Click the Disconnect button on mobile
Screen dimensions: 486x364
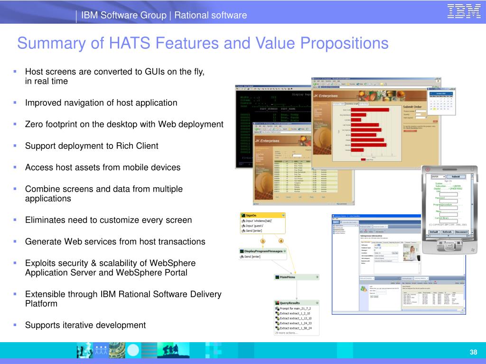pos(461,232)
